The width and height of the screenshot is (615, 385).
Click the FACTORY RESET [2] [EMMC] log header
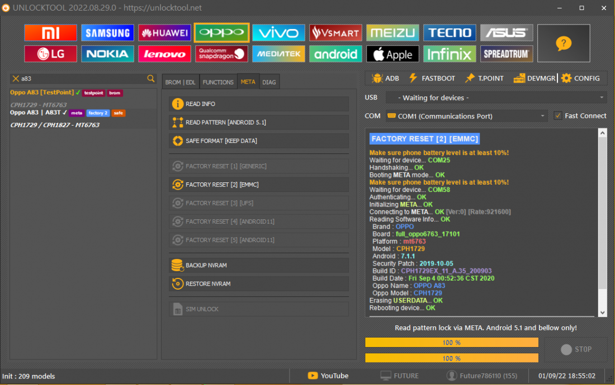coord(424,139)
